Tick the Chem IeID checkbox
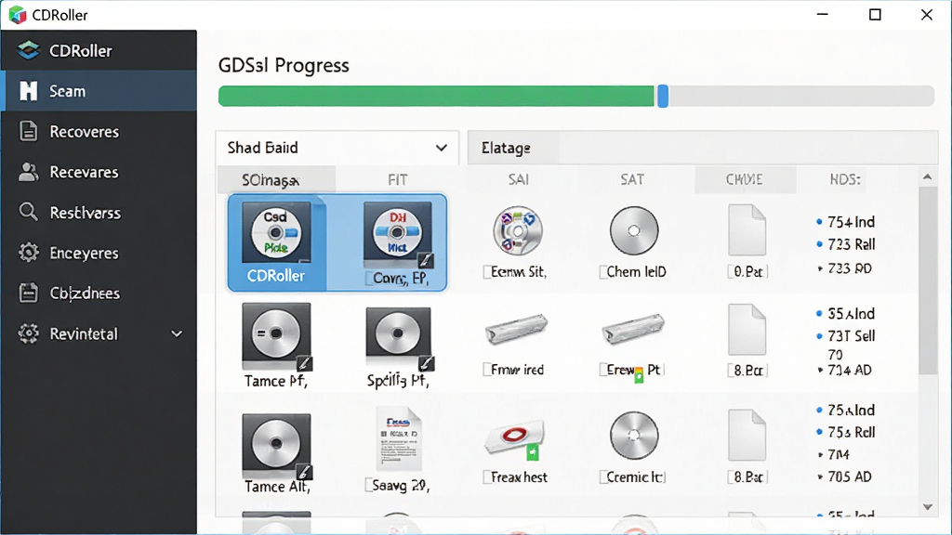This screenshot has width=952, height=535. (x=602, y=272)
